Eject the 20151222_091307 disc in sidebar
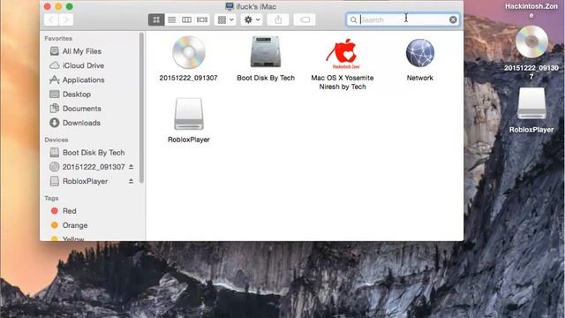The width and height of the screenshot is (565, 318). (132, 167)
